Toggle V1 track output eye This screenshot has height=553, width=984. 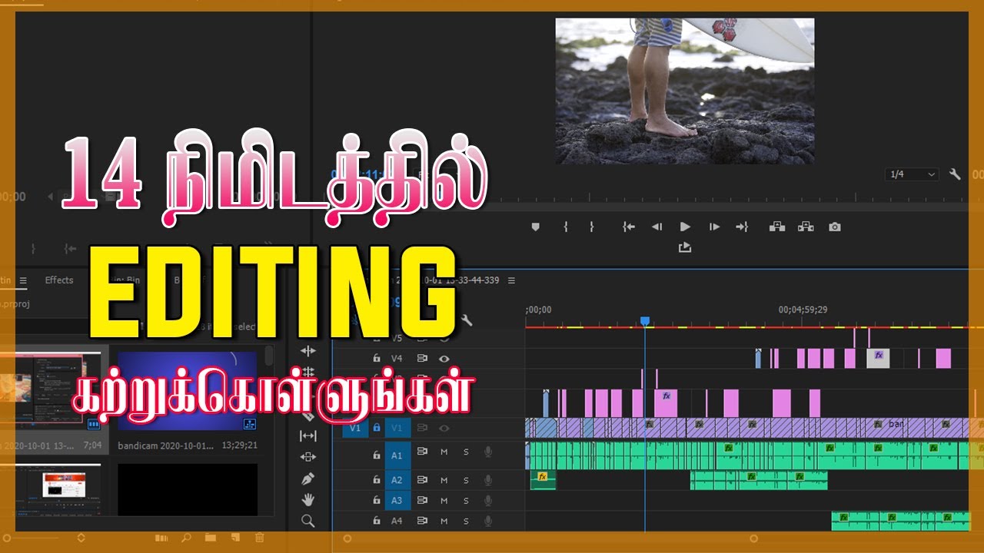coord(444,428)
